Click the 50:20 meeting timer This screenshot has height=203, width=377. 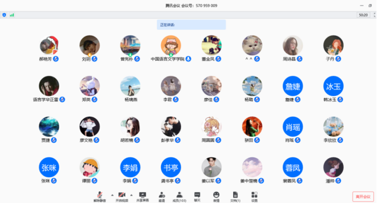(364, 15)
